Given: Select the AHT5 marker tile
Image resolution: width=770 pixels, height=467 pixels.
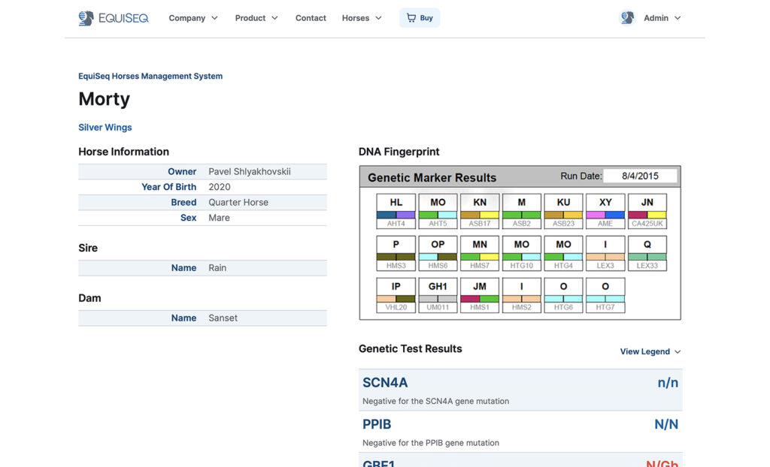Looking at the screenshot, I should tap(438, 212).
